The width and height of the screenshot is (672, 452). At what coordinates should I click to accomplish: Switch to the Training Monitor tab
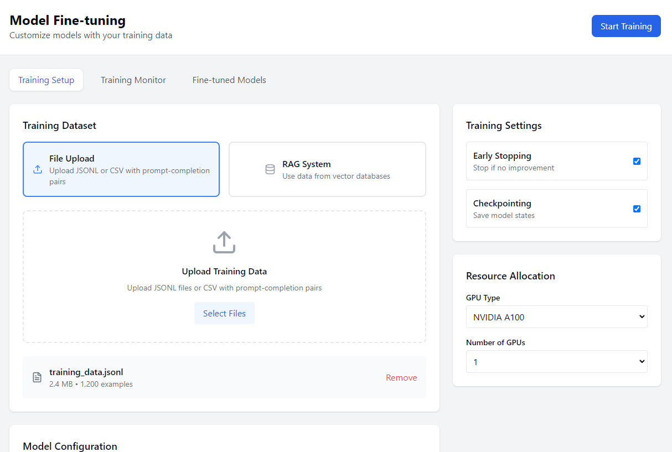pyautogui.click(x=133, y=80)
